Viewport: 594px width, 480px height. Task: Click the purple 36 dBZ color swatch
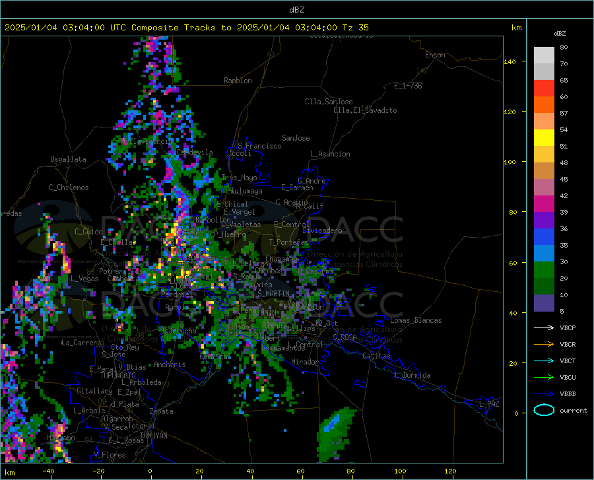[x=544, y=221]
